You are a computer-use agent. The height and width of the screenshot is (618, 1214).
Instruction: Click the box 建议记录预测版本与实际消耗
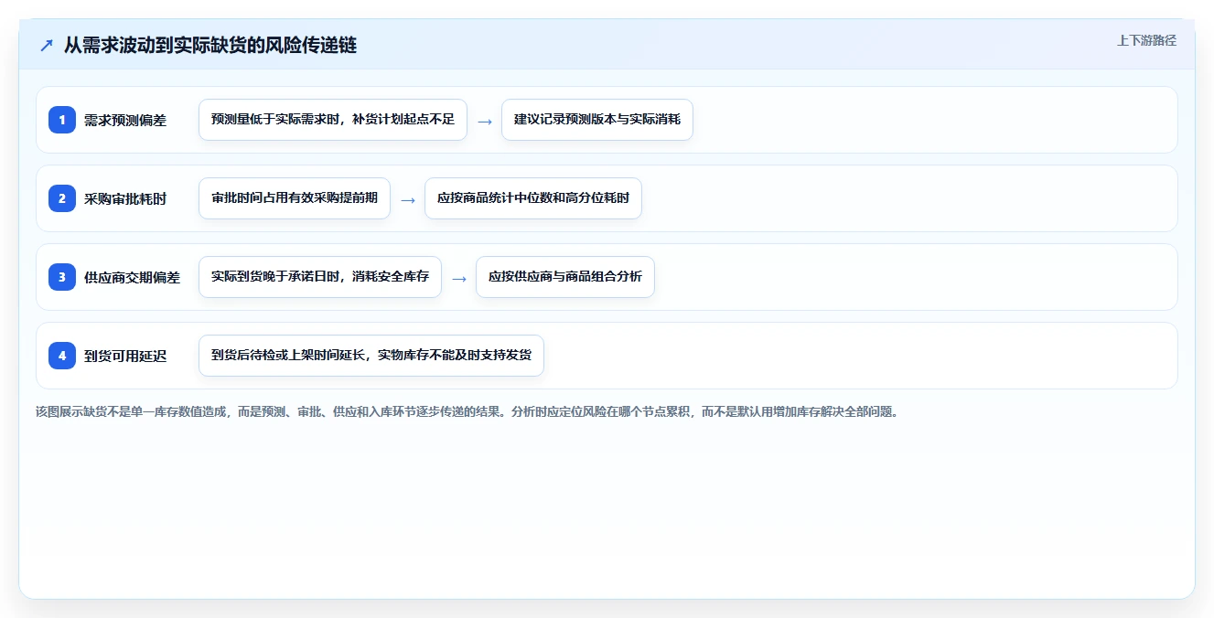pyautogui.click(x=597, y=120)
